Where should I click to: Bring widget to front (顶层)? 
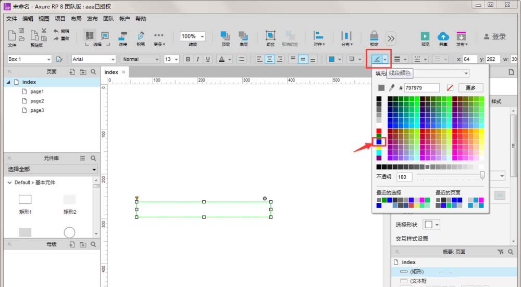(225, 36)
